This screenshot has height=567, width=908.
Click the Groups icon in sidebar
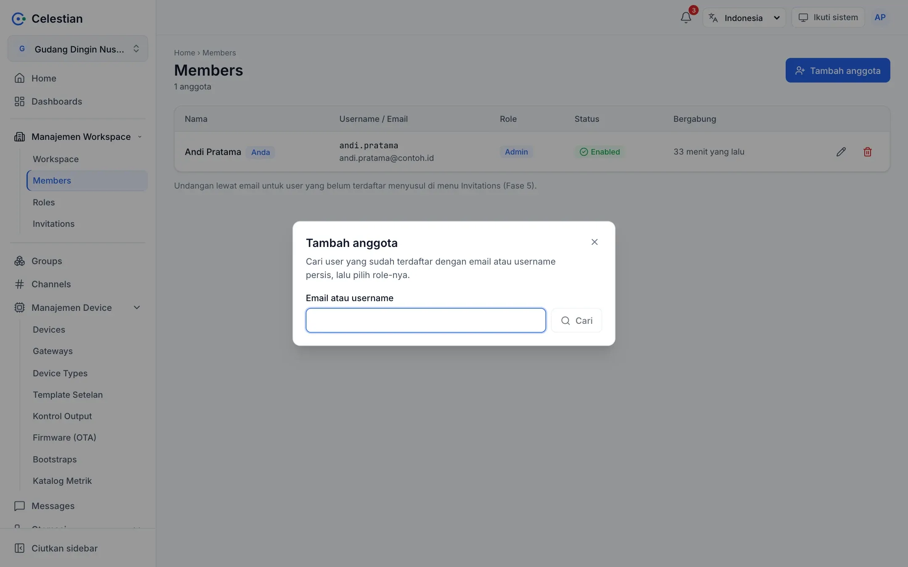(19, 261)
